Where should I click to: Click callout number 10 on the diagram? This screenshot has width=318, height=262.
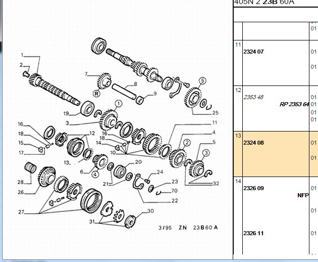(x=113, y=152)
